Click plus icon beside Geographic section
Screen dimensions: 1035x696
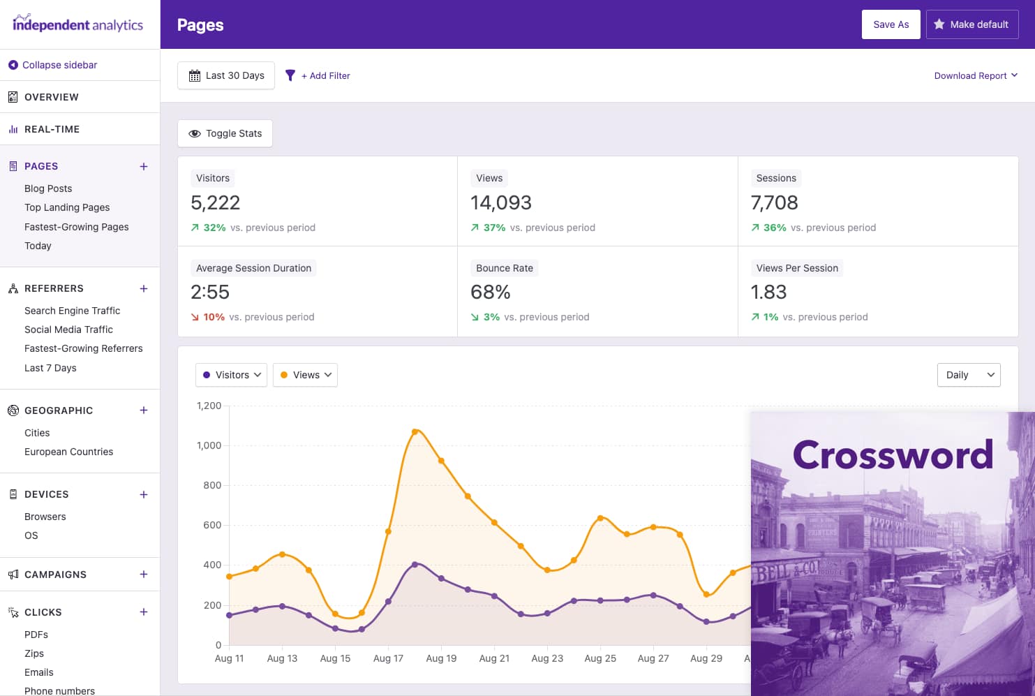[x=144, y=410]
